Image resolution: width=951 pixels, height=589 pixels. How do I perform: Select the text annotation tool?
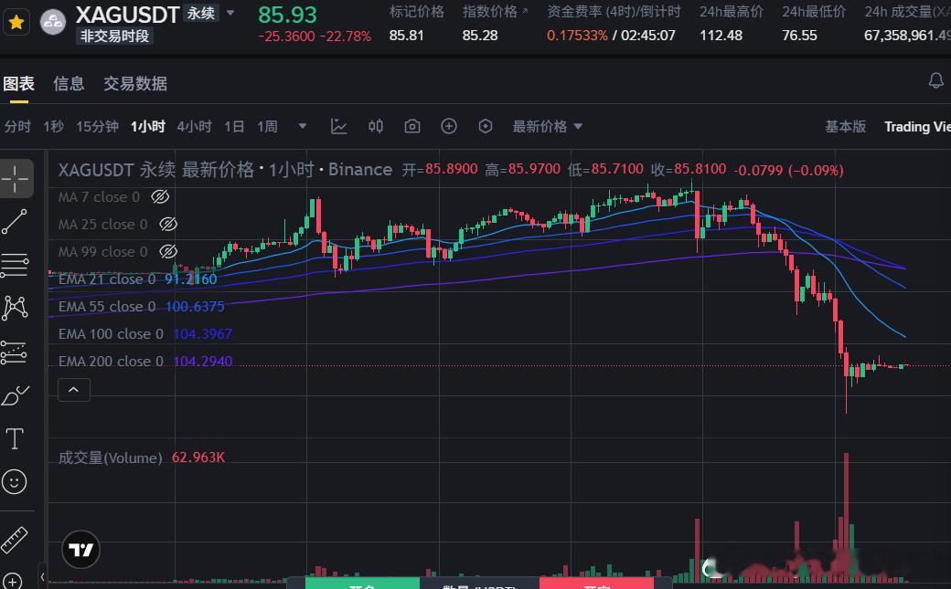[15, 438]
